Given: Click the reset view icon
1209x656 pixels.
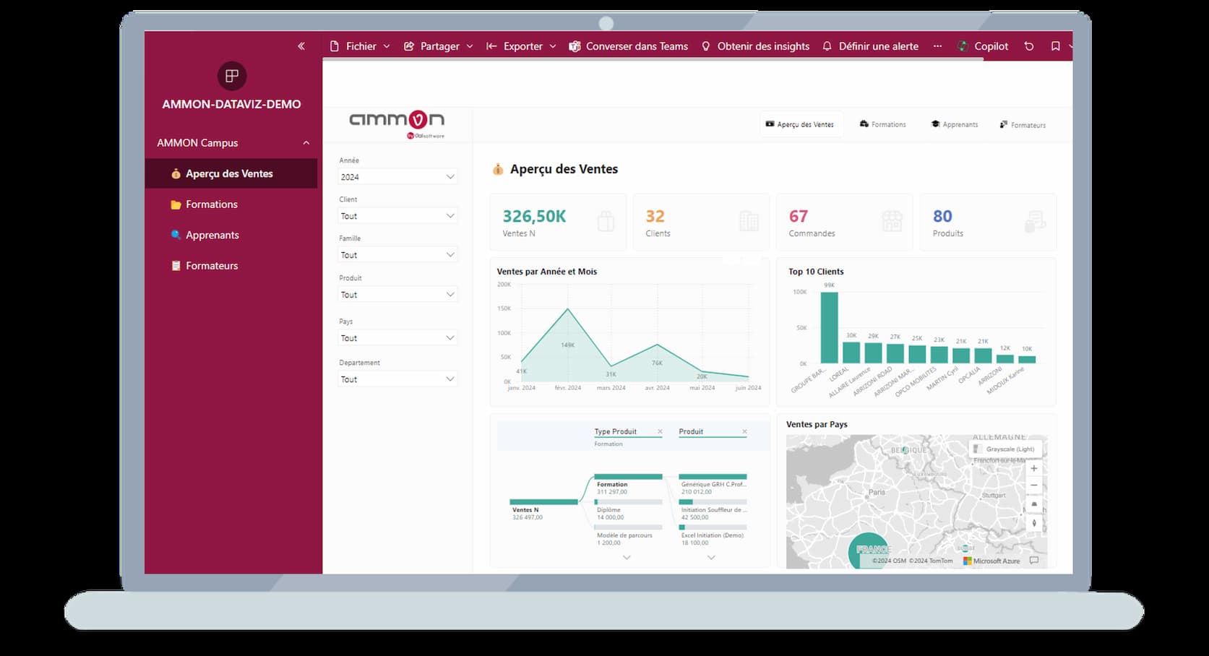Looking at the screenshot, I should point(1029,46).
